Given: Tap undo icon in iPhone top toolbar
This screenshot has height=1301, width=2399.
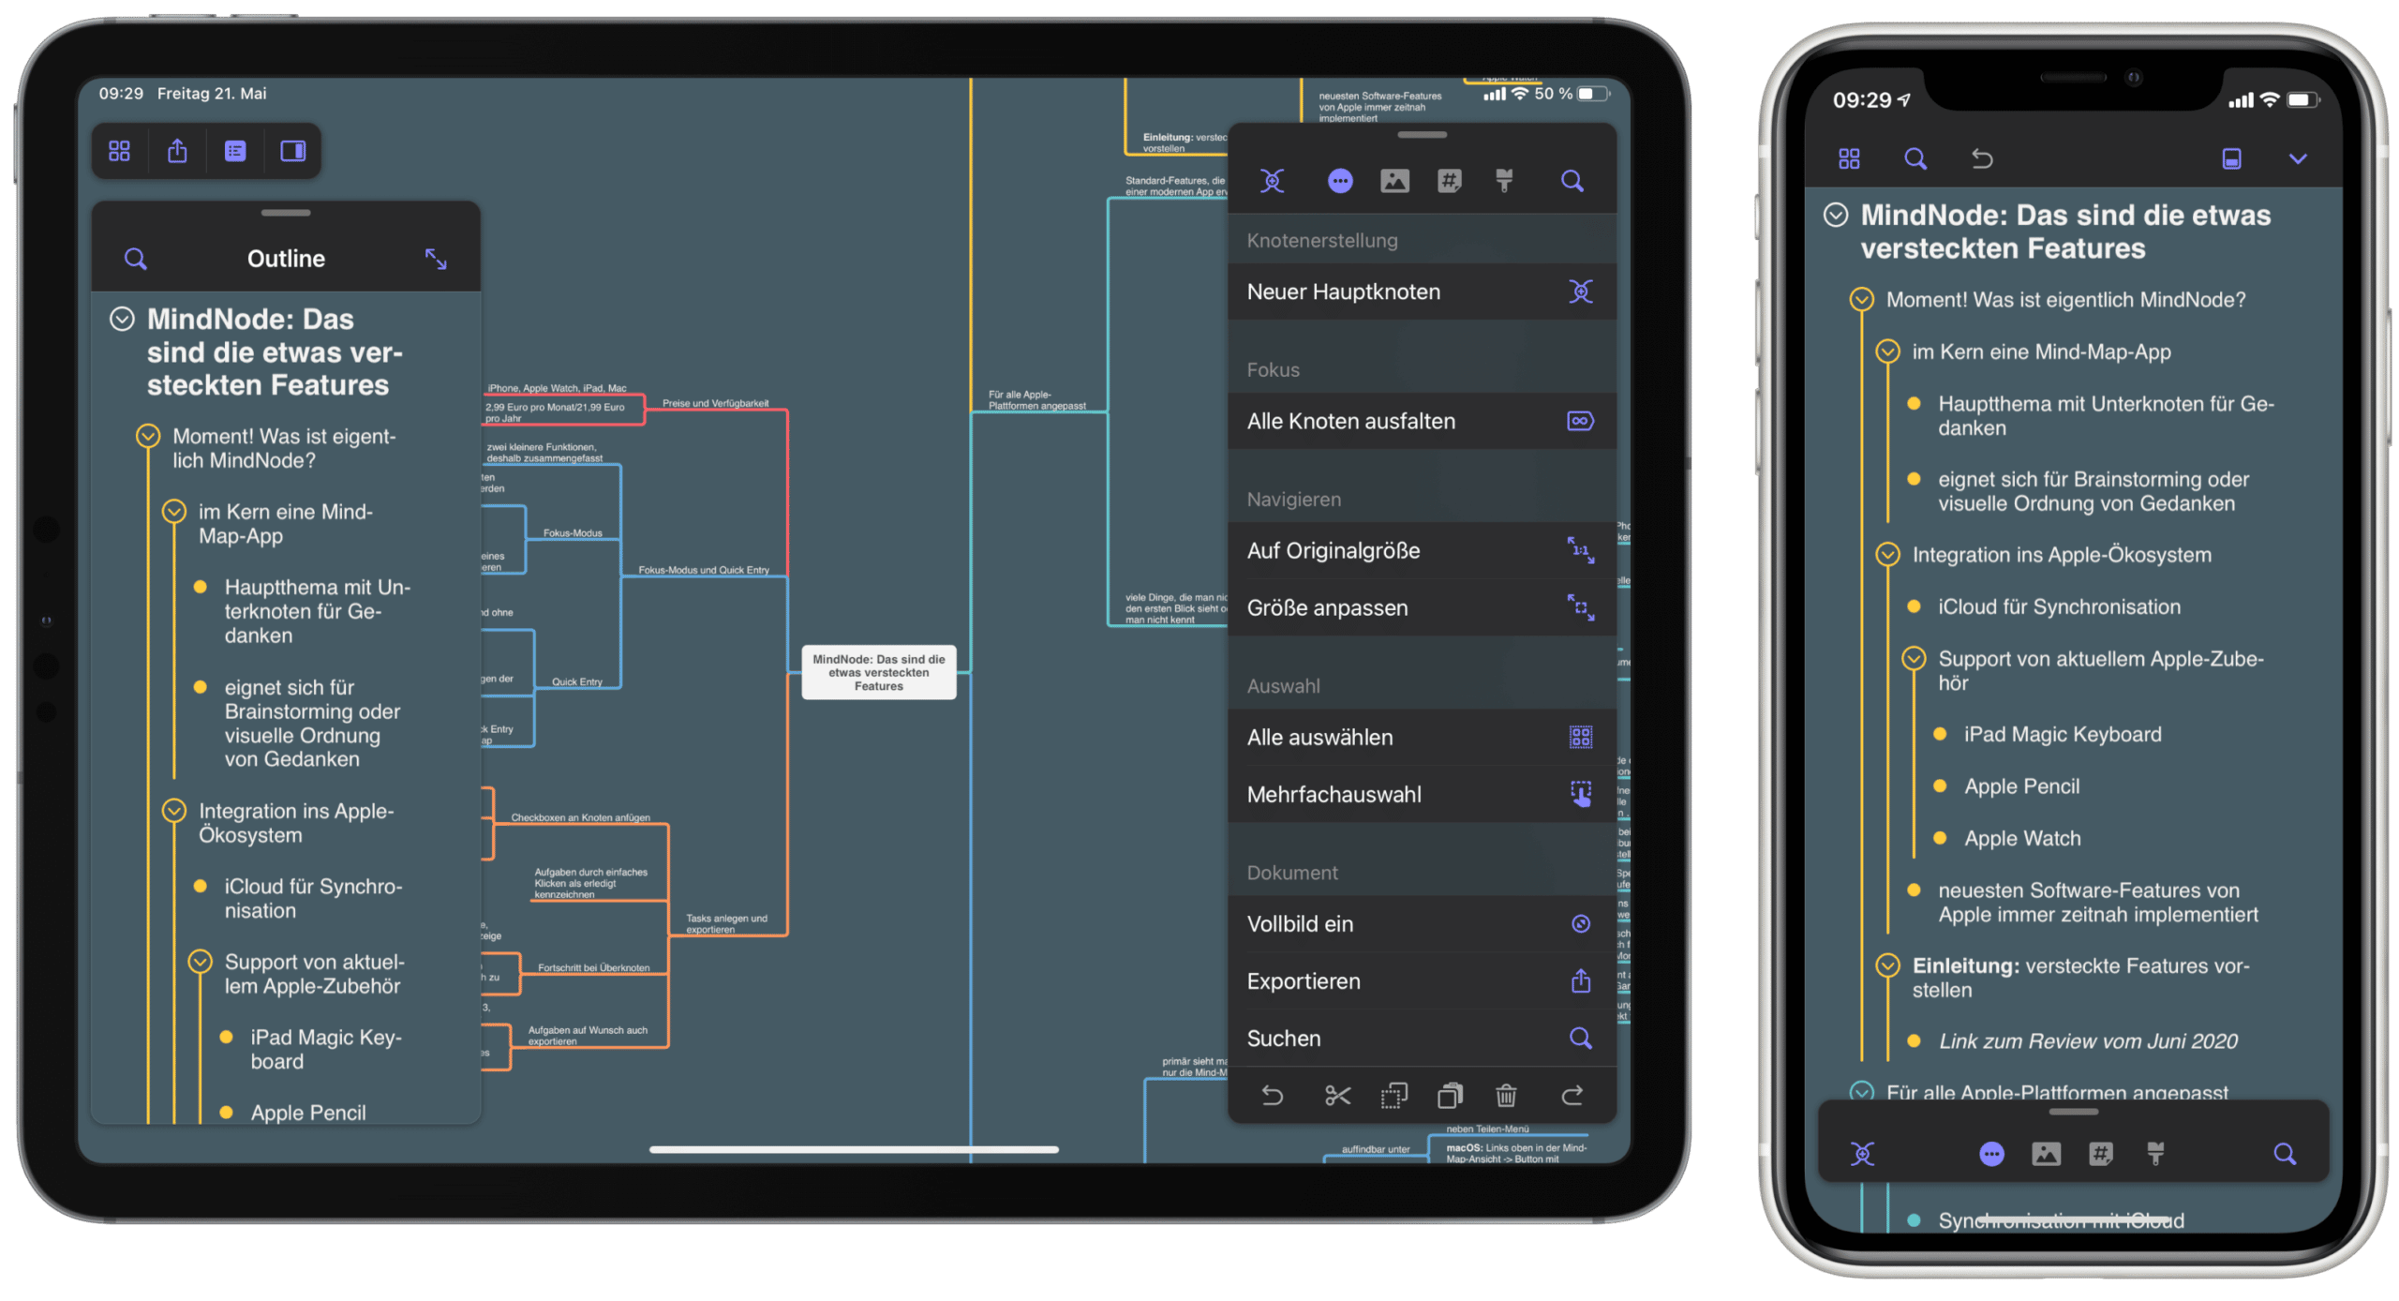Looking at the screenshot, I should click(1981, 158).
